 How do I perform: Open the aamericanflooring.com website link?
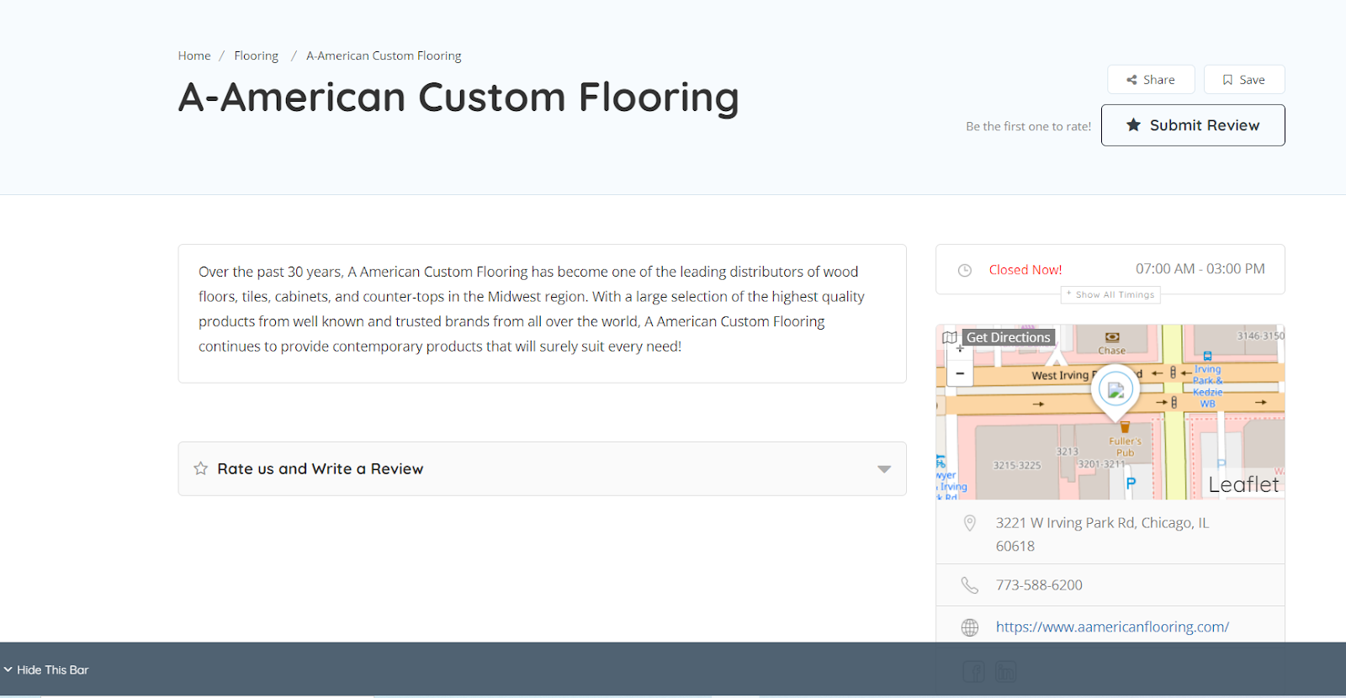pyautogui.click(x=1112, y=627)
